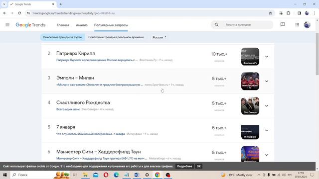Click the page vertical scrollbar thumb

pos(317,54)
